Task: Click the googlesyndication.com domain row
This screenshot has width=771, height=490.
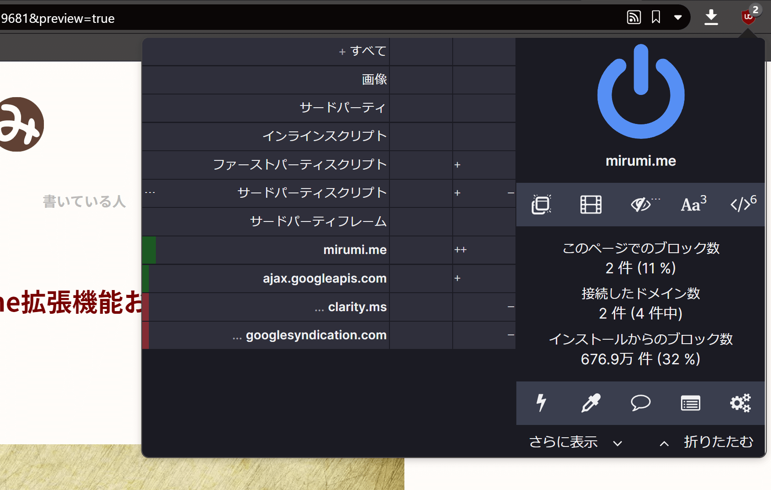Action: pos(266,335)
